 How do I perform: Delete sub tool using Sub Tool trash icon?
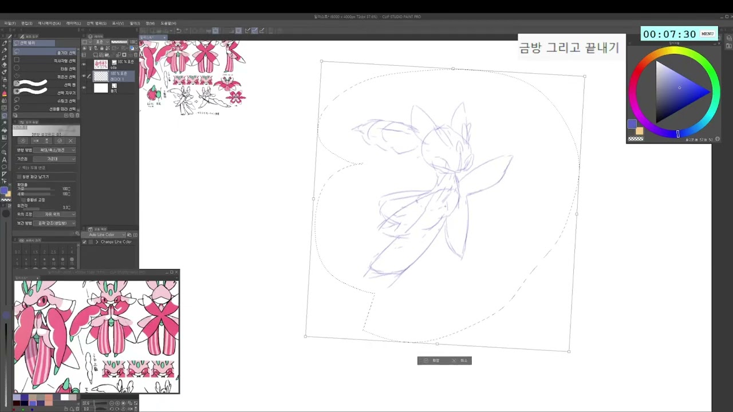(77, 116)
